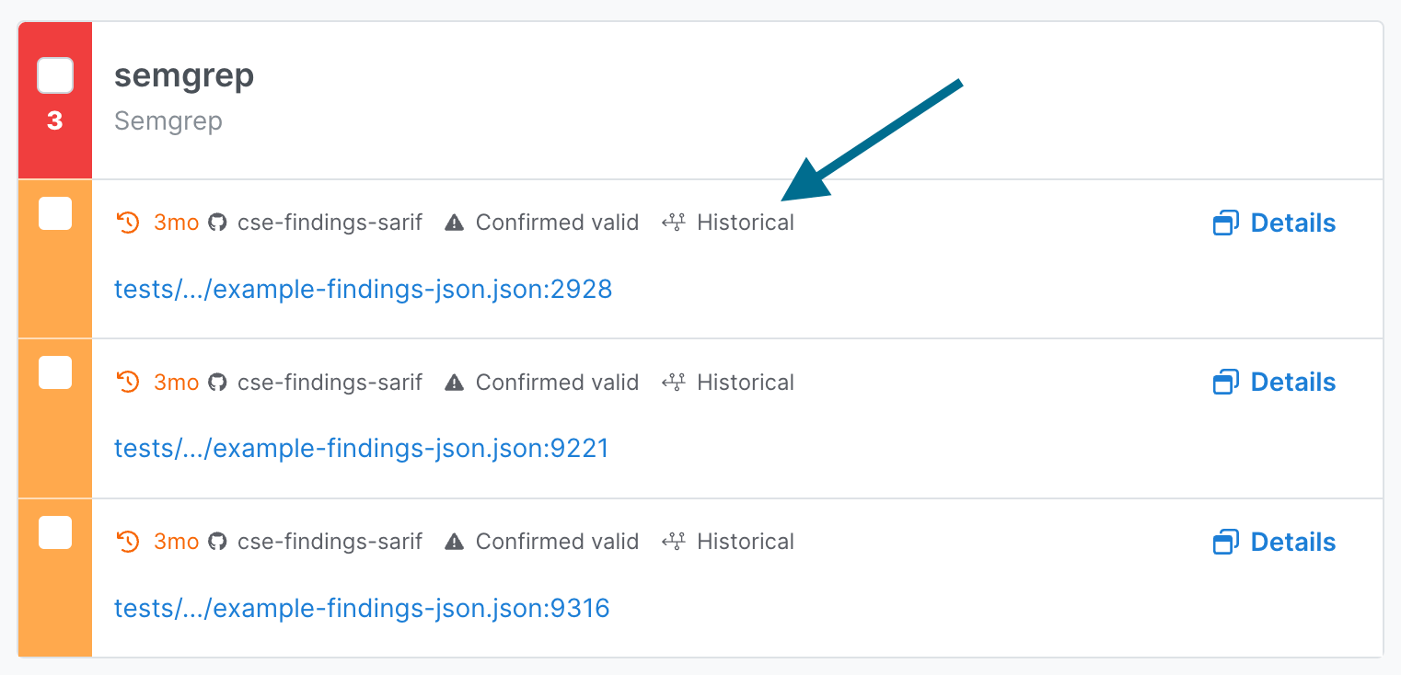1401x675 pixels.
Task: Open file link example-findings-json.json:9221
Action: point(363,448)
